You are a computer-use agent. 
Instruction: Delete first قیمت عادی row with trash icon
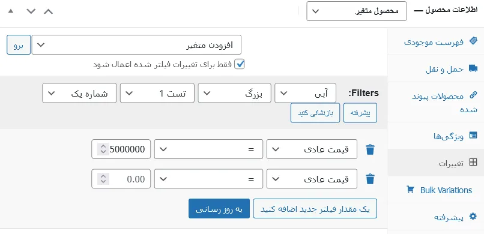(x=370, y=149)
